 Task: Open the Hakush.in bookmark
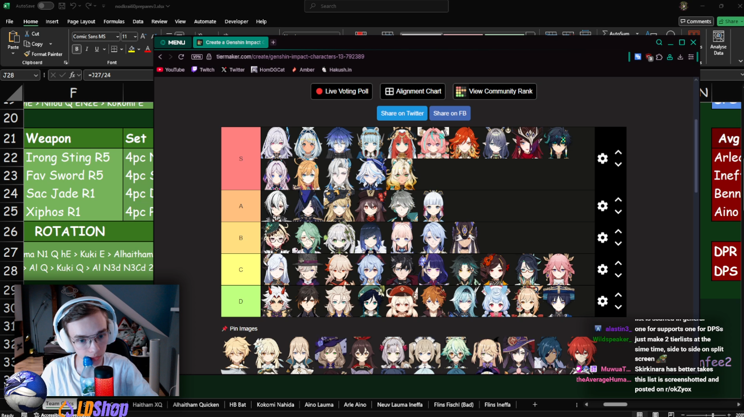click(337, 70)
